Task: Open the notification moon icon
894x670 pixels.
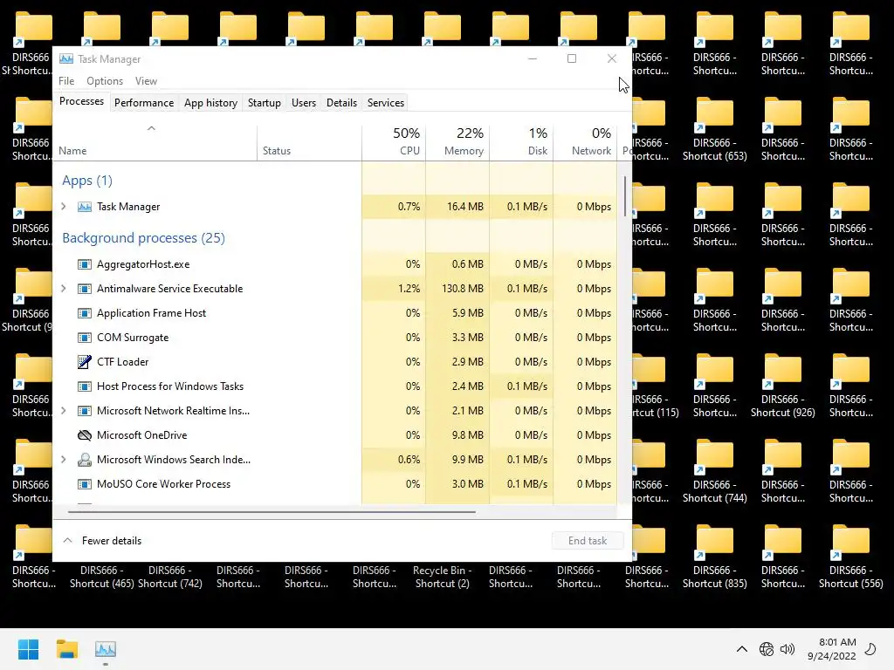Action: coord(870,649)
